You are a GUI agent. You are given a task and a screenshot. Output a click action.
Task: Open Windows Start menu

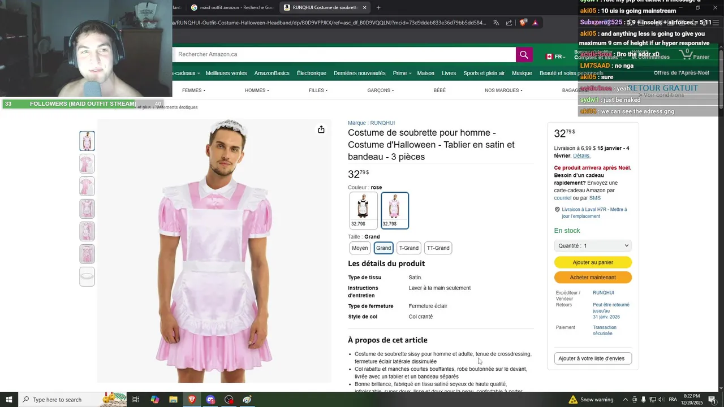(x=9, y=400)
